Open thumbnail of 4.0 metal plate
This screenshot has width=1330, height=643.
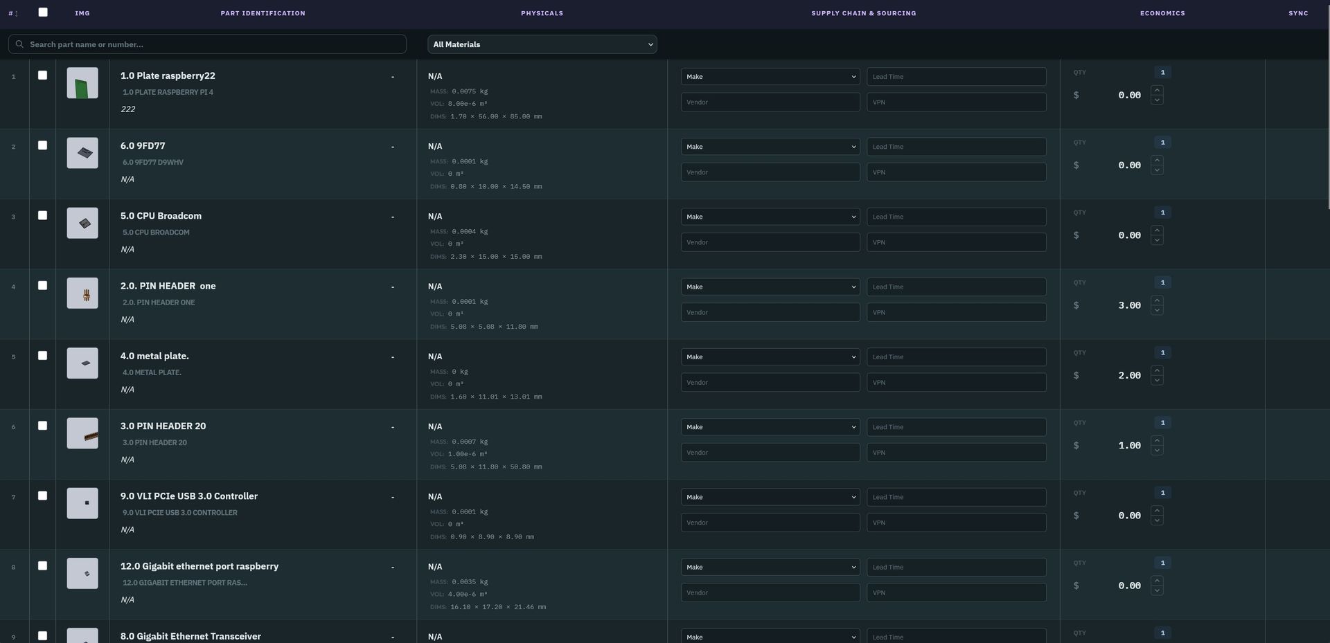coord(82,363)
